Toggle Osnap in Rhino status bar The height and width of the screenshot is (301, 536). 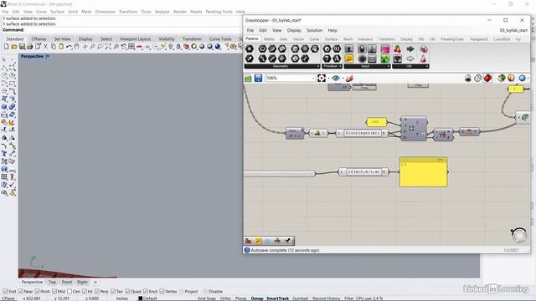click(x=257, y=298)
